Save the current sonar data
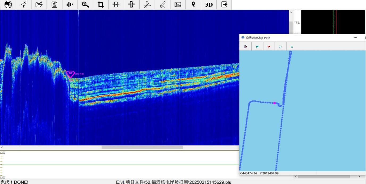This screenshot has width=366, height=184. click(x=54, y=5)
